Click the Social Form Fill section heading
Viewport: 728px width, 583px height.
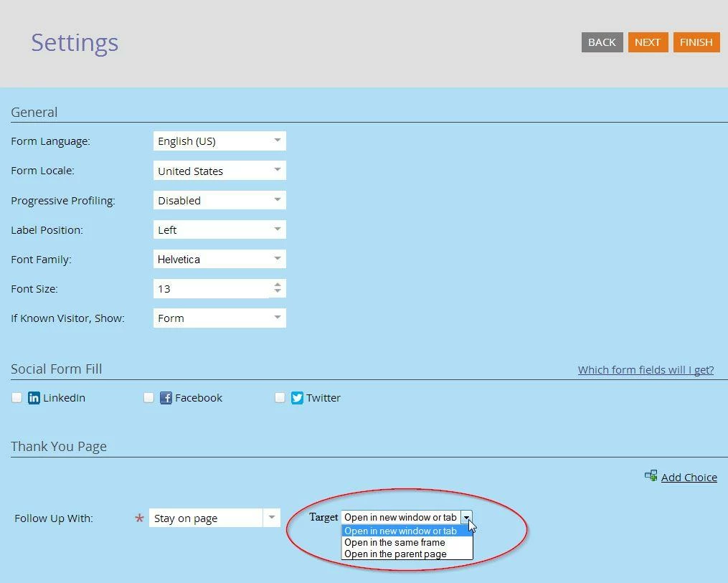[x=57, y=369]
